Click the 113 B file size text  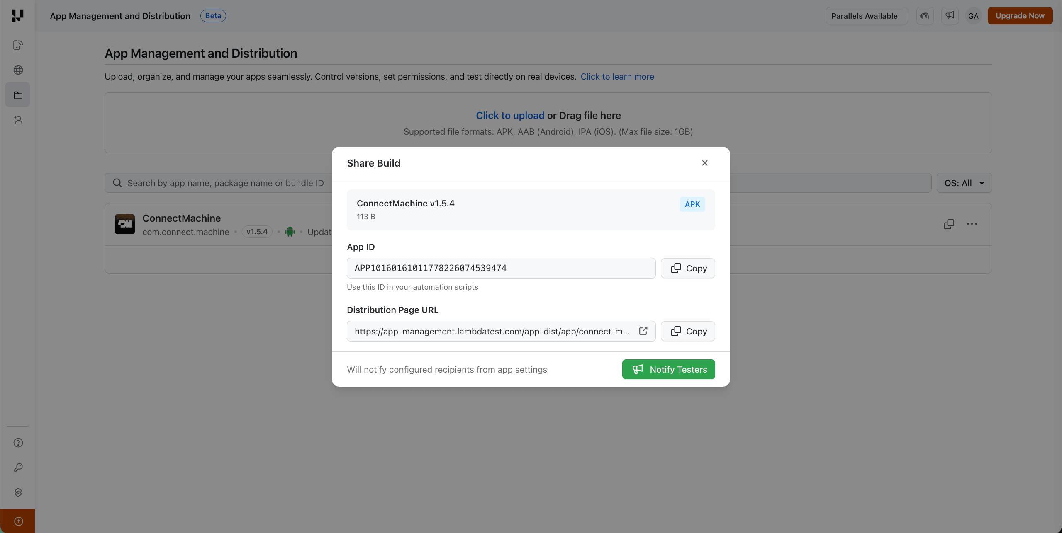pos(366,217)
